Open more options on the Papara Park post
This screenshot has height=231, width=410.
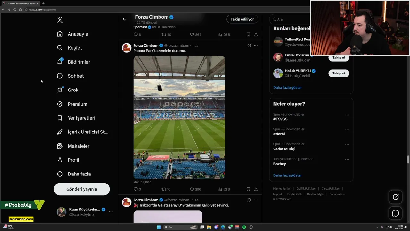pos(256,46)
